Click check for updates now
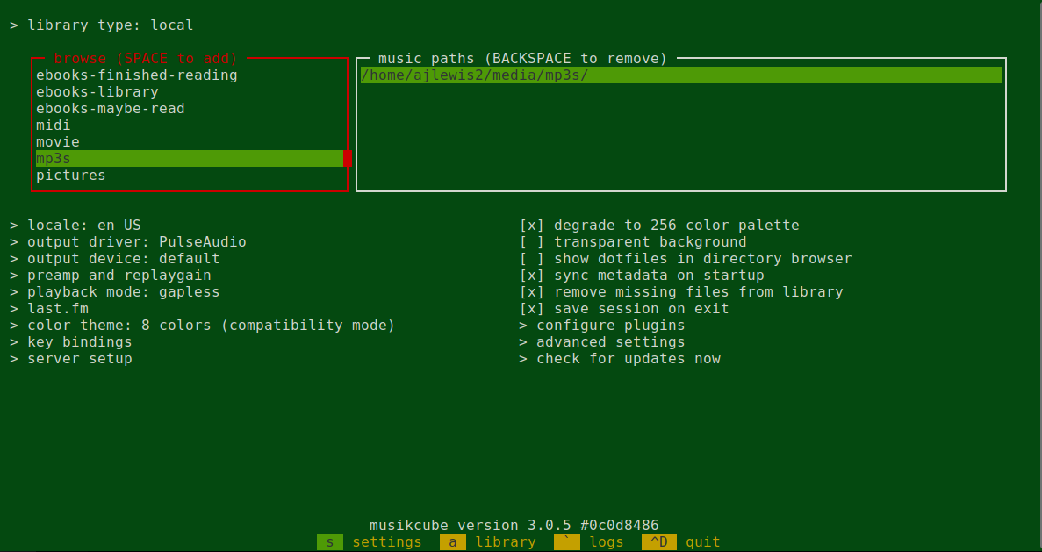This screenshot has height=552, width=1042. pyautogui.click(x=620, y=358)
